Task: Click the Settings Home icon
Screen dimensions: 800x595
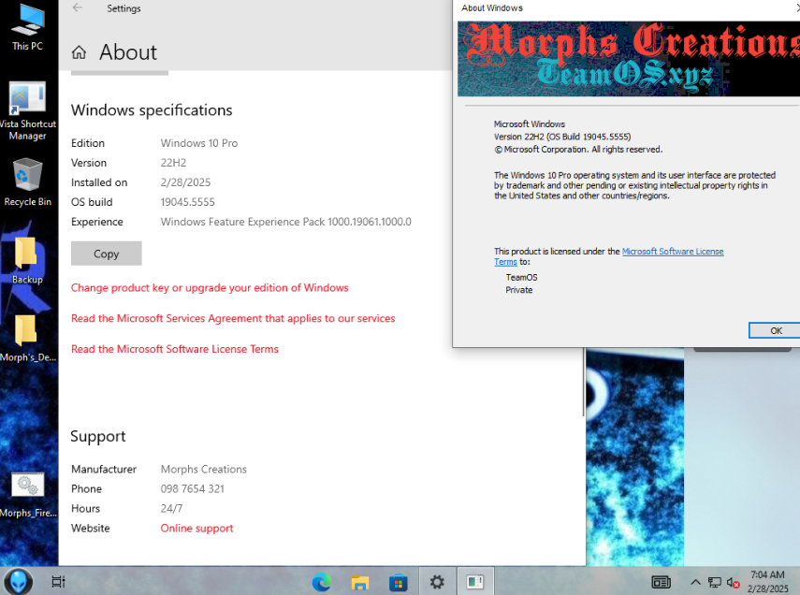Action: (x=79, y=52)
